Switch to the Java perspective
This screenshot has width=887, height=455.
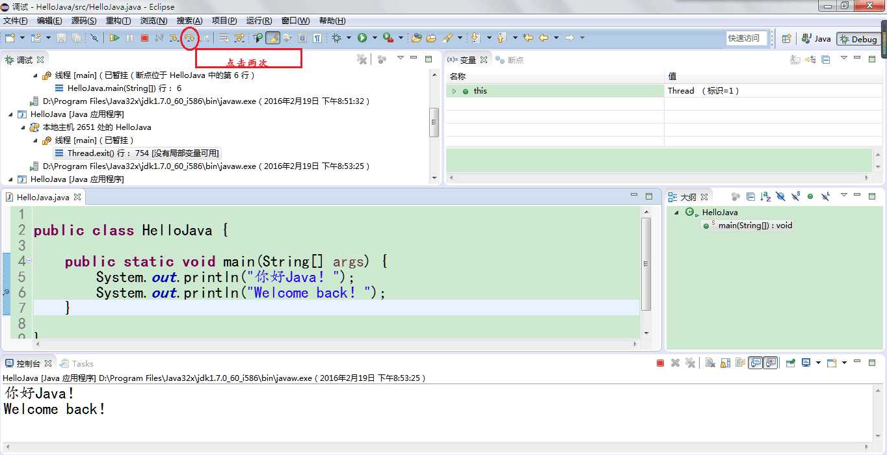(x=816, y=39)
